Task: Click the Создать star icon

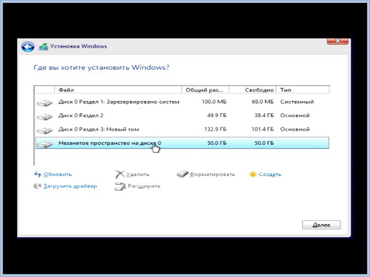Action: click(x=253, y=174)
